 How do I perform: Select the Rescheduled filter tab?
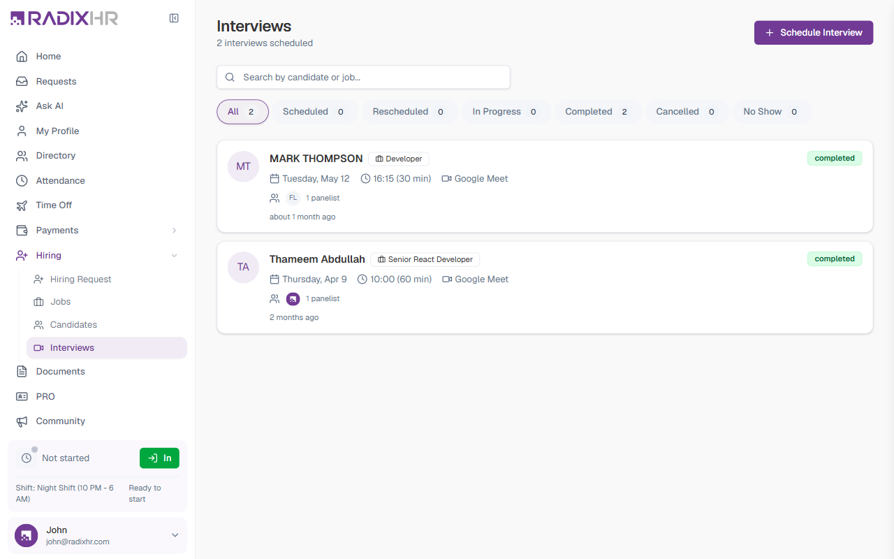tap(409, 112)
